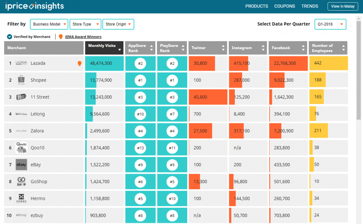The width and height of the screenshot is (363, 224).
Task: Open the COUPONS navigation menu
Action: point(284,6)
